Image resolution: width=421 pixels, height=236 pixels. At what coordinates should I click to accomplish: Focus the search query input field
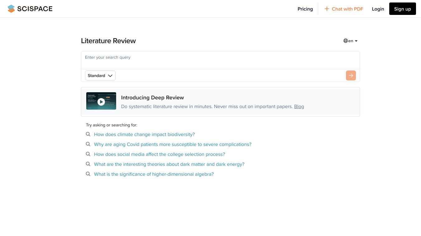(x=220, y=60)
